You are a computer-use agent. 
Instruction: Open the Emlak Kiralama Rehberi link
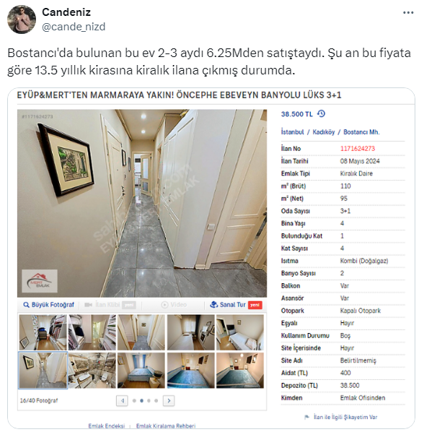click(166, 425)
